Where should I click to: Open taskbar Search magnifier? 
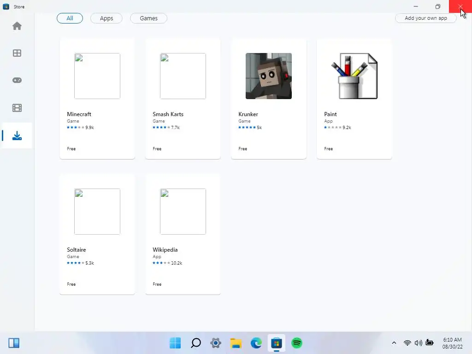click(x=195, y=343)
